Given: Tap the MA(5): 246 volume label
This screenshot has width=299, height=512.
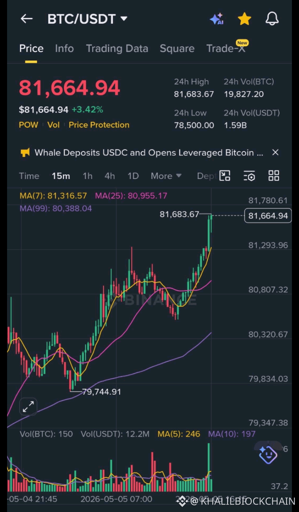Looking at the screenshot, I should pyautogui.click(x=179, y=434).
